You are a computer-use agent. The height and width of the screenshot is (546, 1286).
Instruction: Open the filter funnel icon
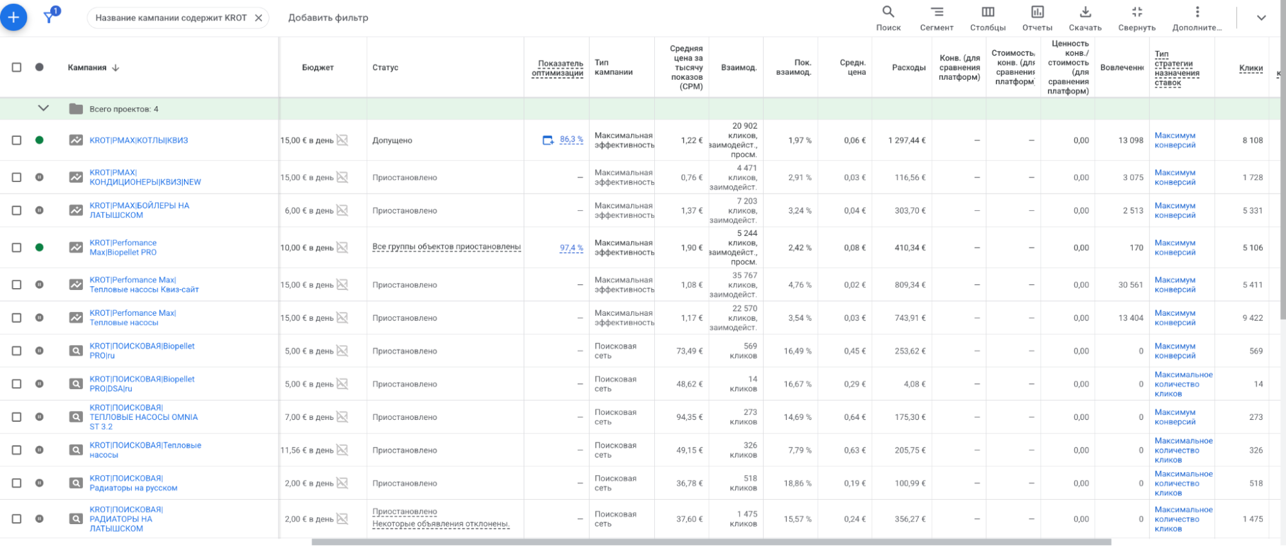click(50, 17)
